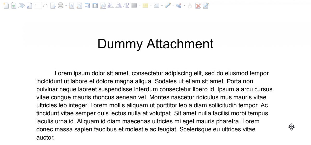Fit the whole page in the window
This screenshot has height=145, width=311.
tap(95, 5)
